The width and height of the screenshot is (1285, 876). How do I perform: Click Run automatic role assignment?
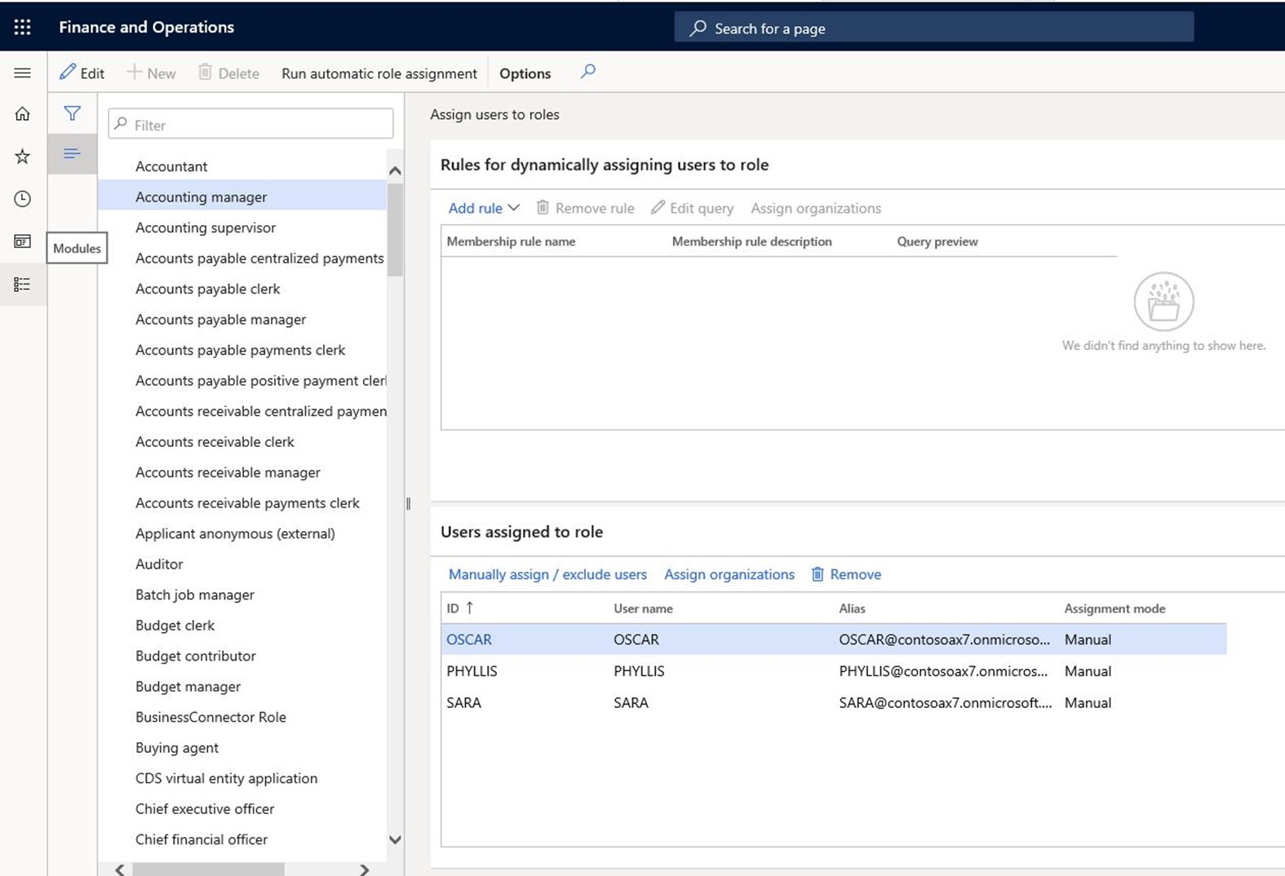(379, 73)
